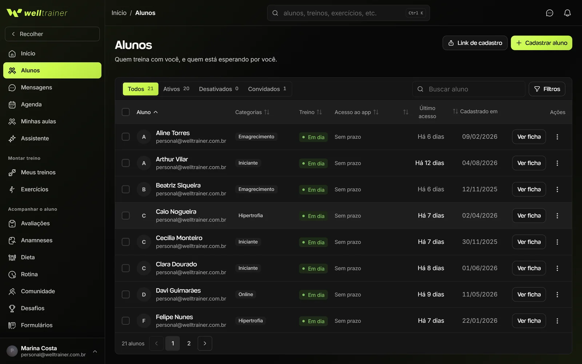Open actions menu for Davi Guimarães
The image size is (582, 364).
click(557, 294)
